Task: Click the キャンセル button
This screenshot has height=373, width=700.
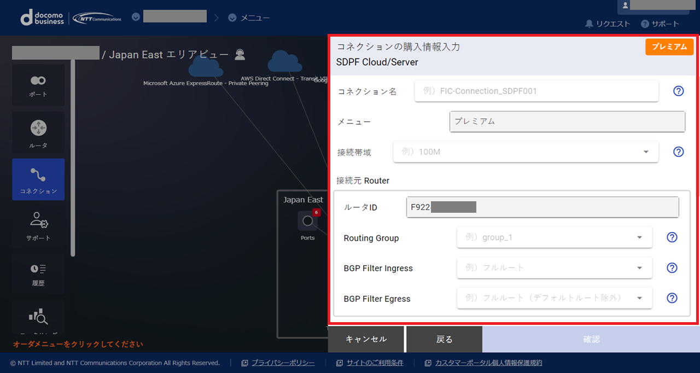Action: click(x=366, y=339)
